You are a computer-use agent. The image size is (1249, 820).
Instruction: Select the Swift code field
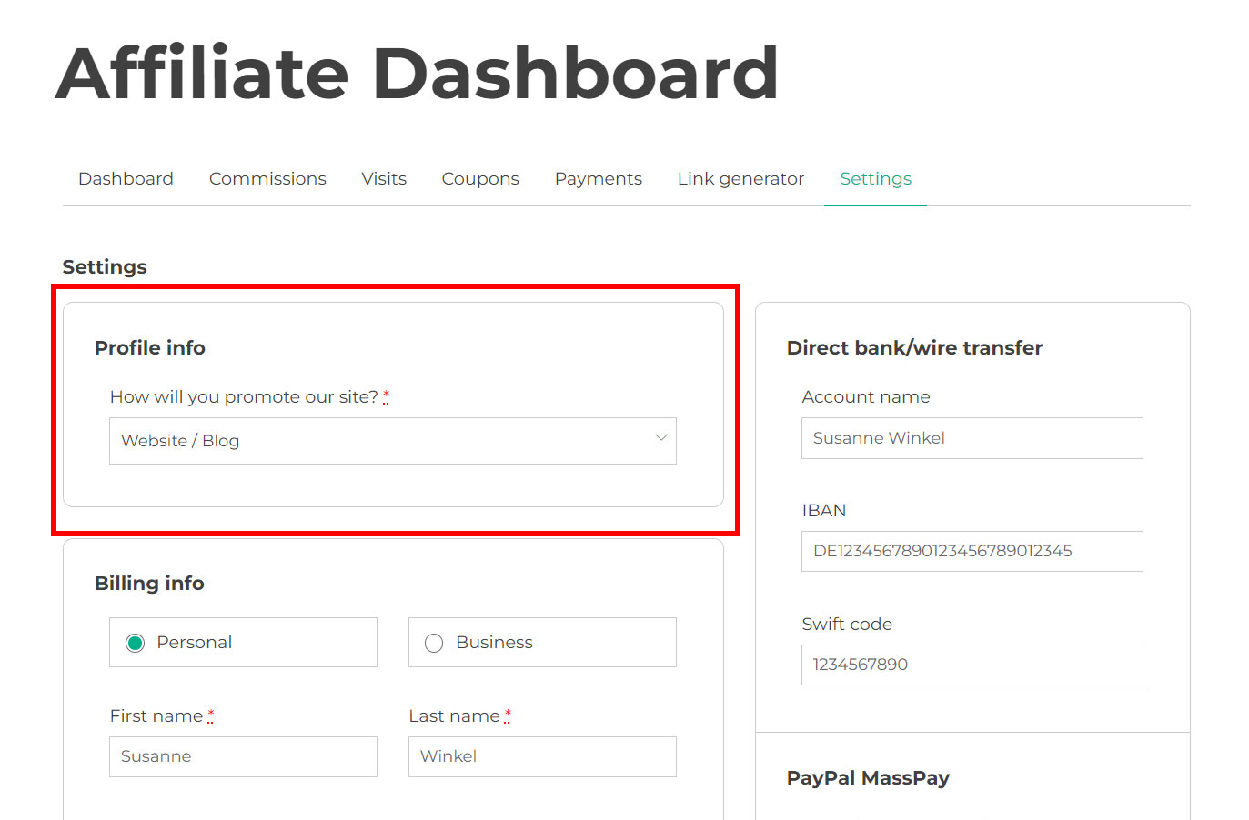pyautogui.click(x=972, y=665)
